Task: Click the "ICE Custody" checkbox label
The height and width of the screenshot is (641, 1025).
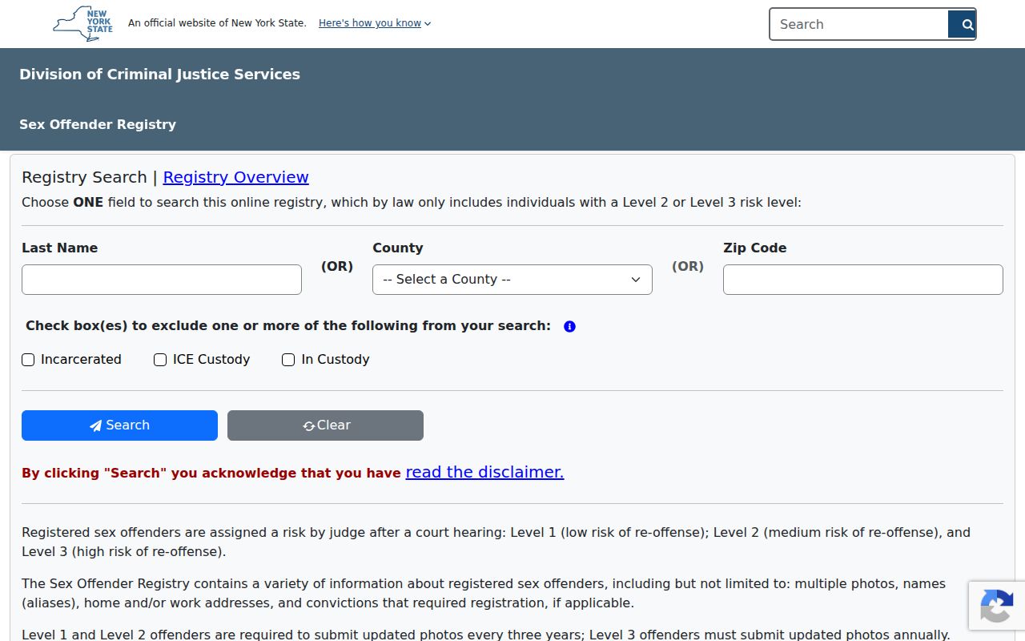Action: click(211, 360)
